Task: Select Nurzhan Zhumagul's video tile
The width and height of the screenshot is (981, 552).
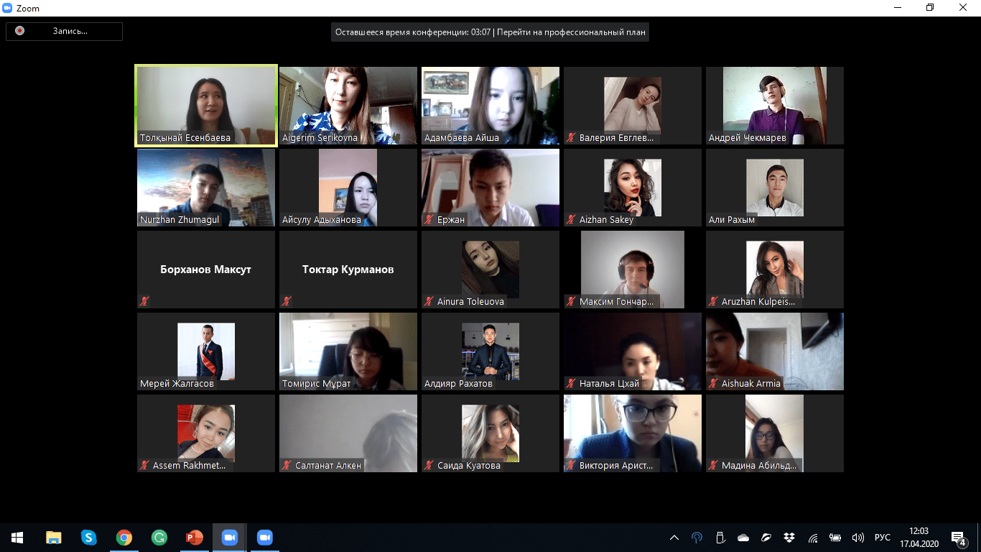Action: pos(206,188)
